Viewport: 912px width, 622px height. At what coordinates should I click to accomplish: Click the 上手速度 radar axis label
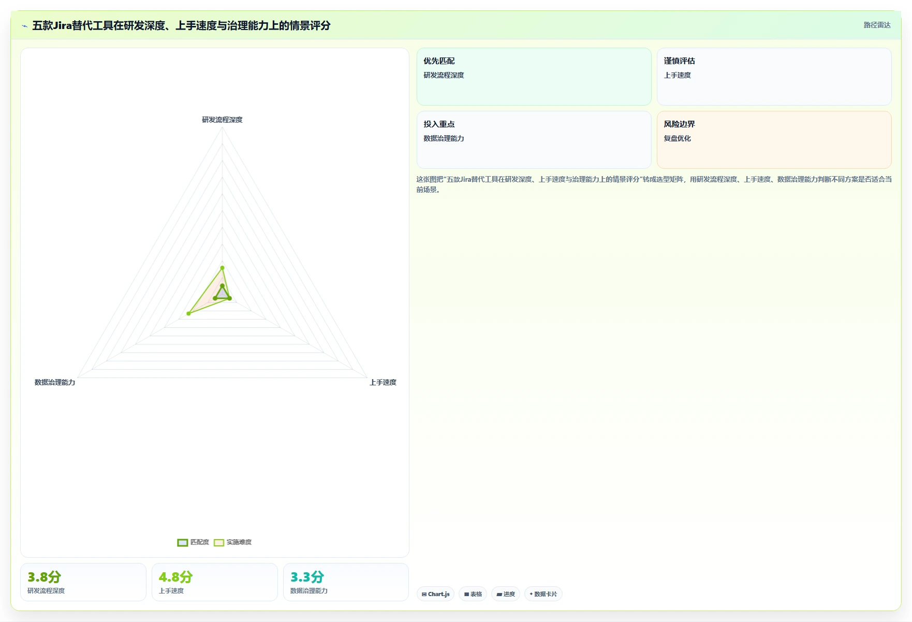pos(383,382)
